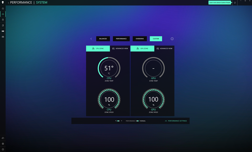Toggle Performance/Thermal view switch

[137, 121]
